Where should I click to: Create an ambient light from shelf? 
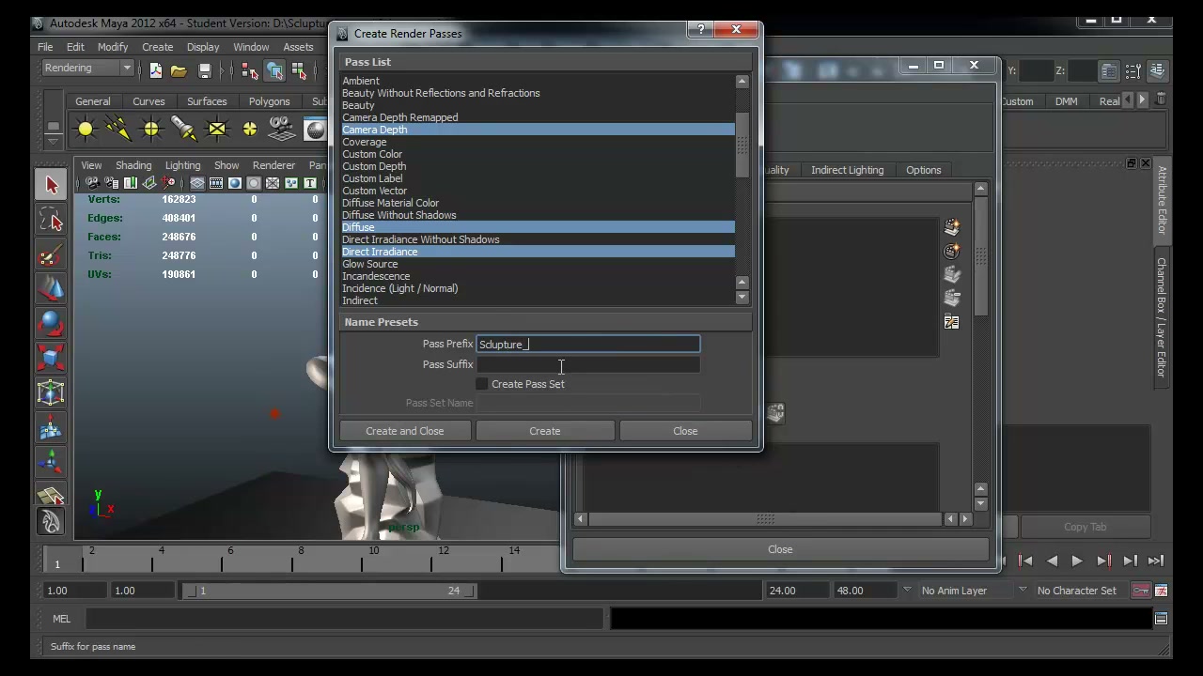(x=86, y=129)
